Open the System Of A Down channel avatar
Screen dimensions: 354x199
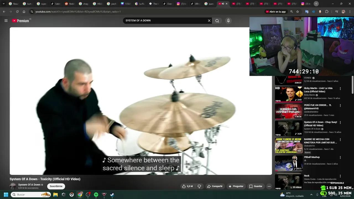click(13, 186)
